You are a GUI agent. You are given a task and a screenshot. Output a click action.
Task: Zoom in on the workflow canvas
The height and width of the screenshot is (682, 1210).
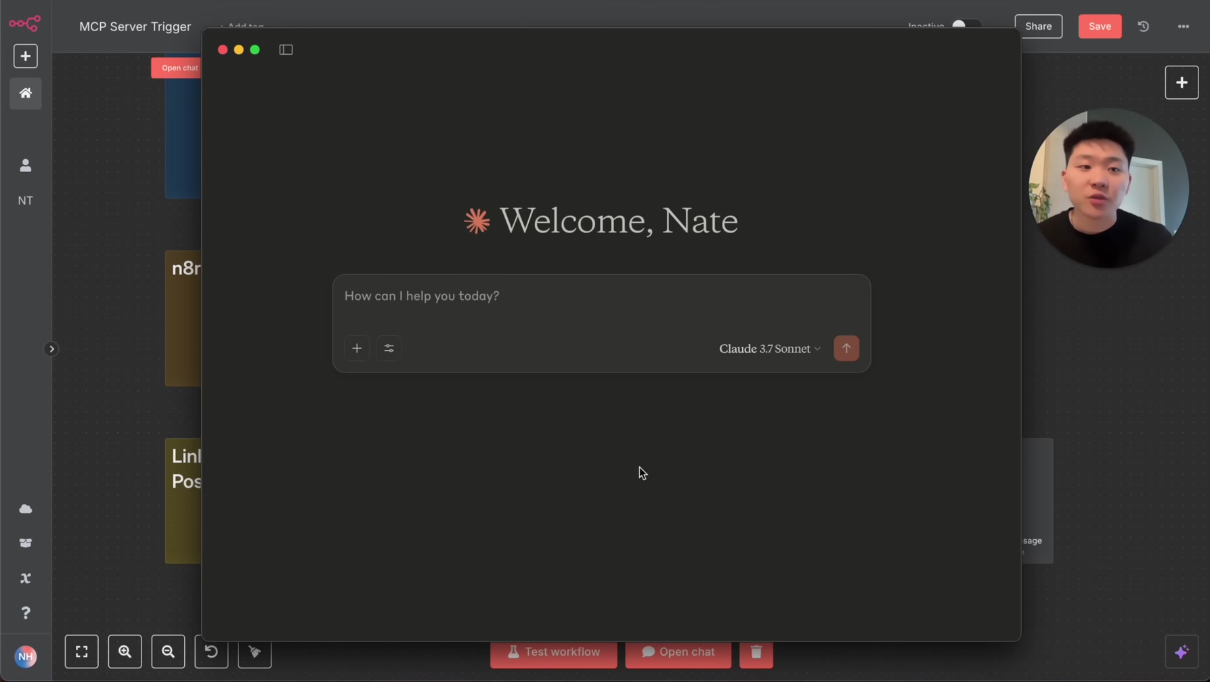coord(125,652)
